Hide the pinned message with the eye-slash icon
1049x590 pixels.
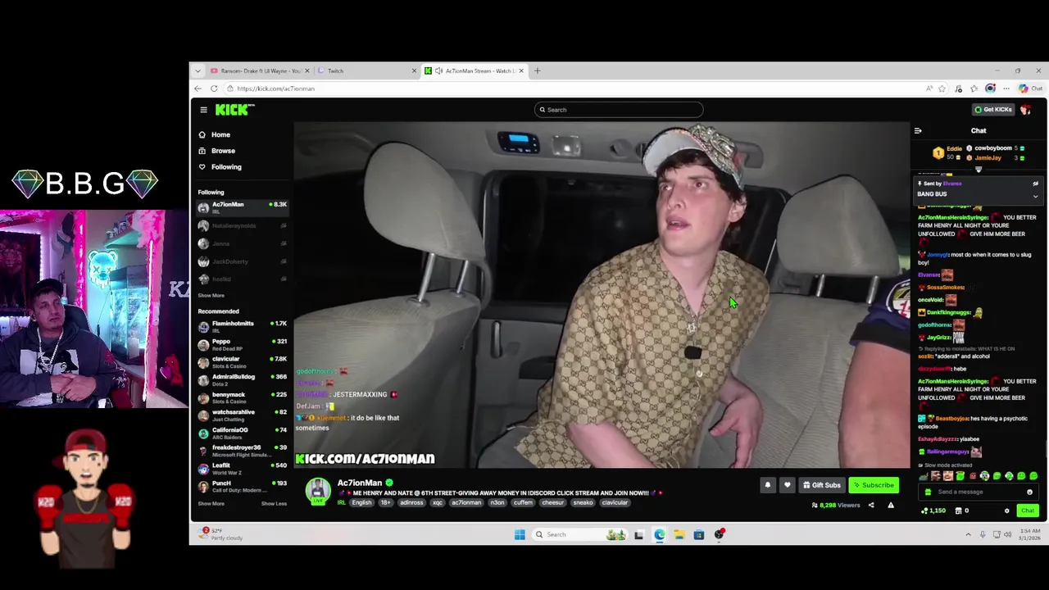tap(1035, 184)
